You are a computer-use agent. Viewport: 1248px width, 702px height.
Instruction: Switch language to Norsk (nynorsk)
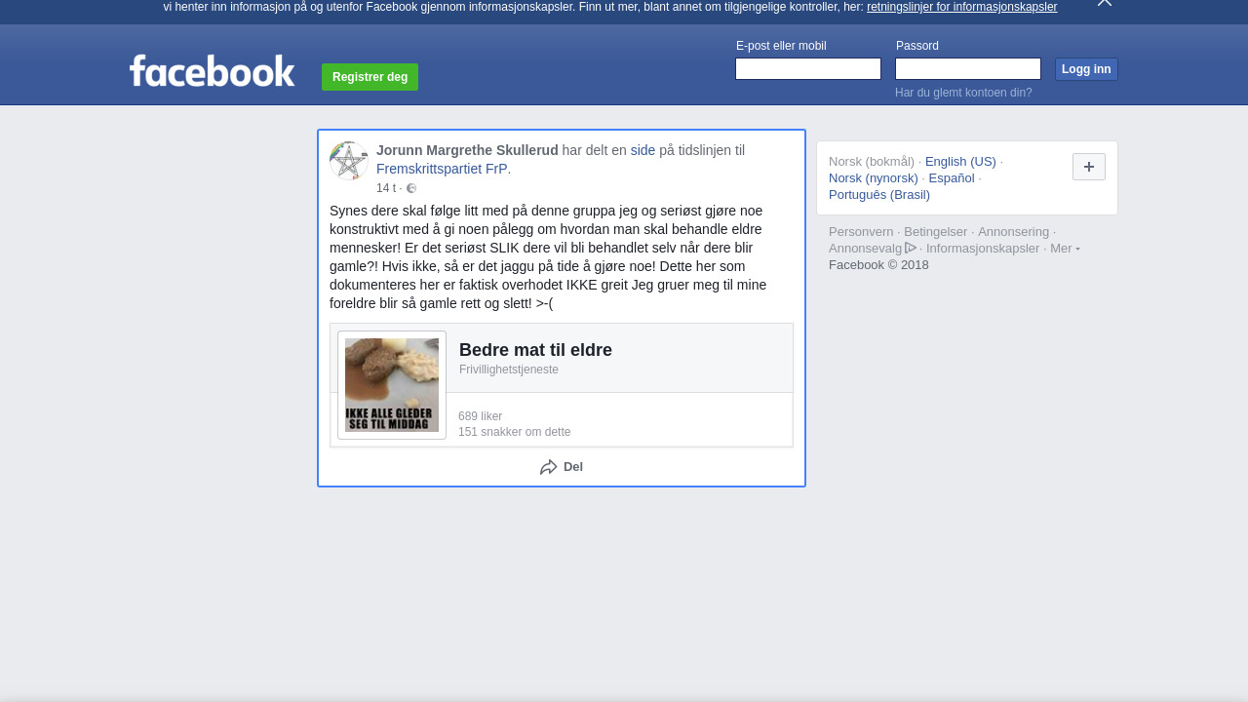[874, 178]
